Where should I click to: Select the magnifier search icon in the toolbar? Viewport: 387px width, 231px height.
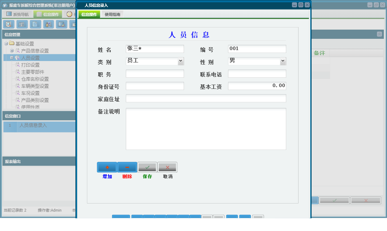8,24
